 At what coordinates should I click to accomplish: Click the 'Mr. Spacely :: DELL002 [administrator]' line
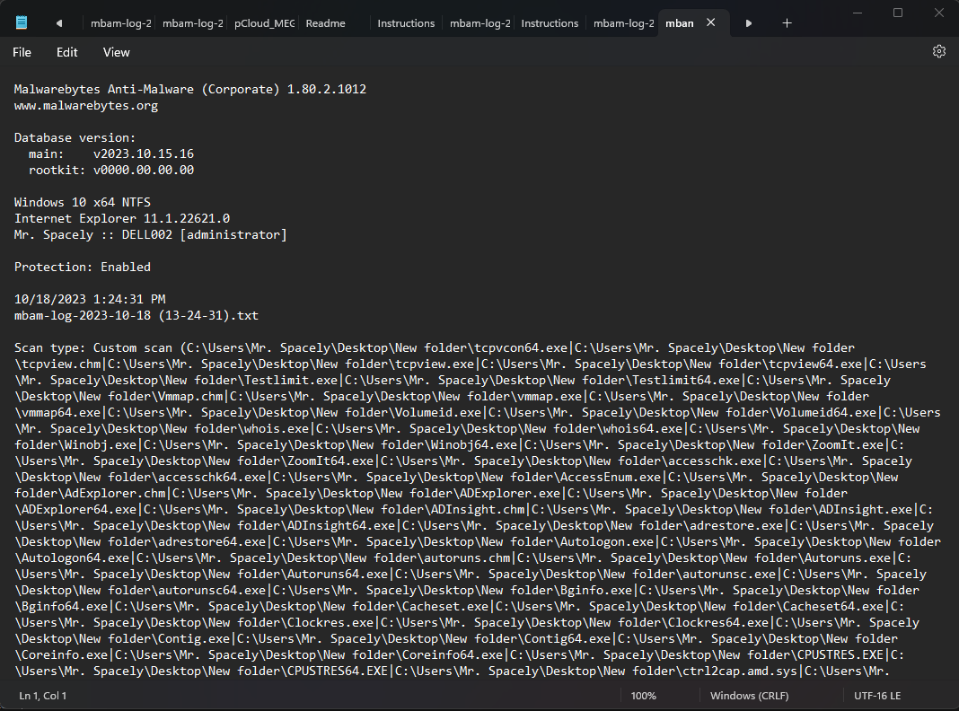click(x=151, y=235)
